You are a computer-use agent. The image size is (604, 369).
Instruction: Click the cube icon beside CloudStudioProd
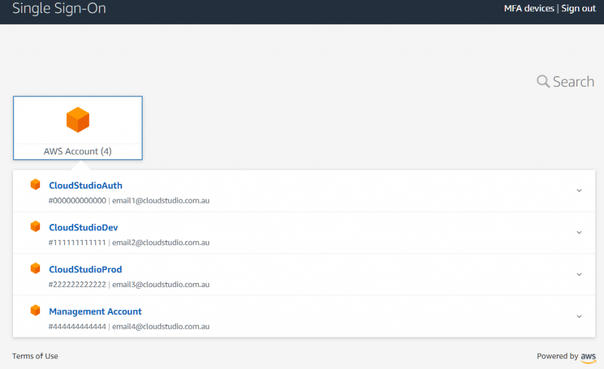pyautogui.click(x=35, y=268)
